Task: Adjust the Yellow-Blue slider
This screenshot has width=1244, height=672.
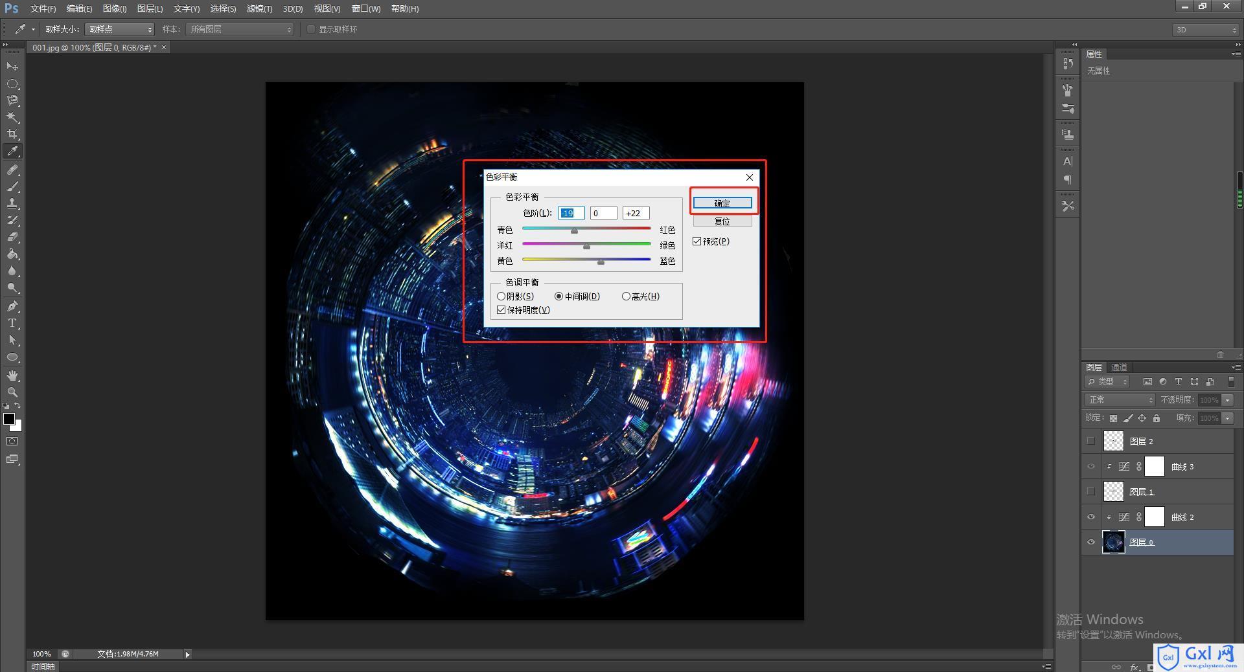Action: tap(601, 262)
